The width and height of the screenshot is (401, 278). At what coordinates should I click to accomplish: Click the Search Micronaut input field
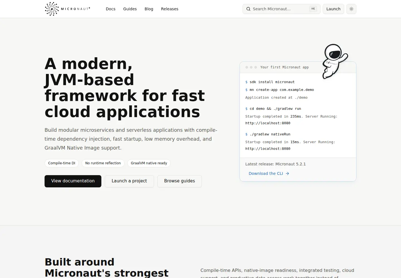(x=282, y=9)
